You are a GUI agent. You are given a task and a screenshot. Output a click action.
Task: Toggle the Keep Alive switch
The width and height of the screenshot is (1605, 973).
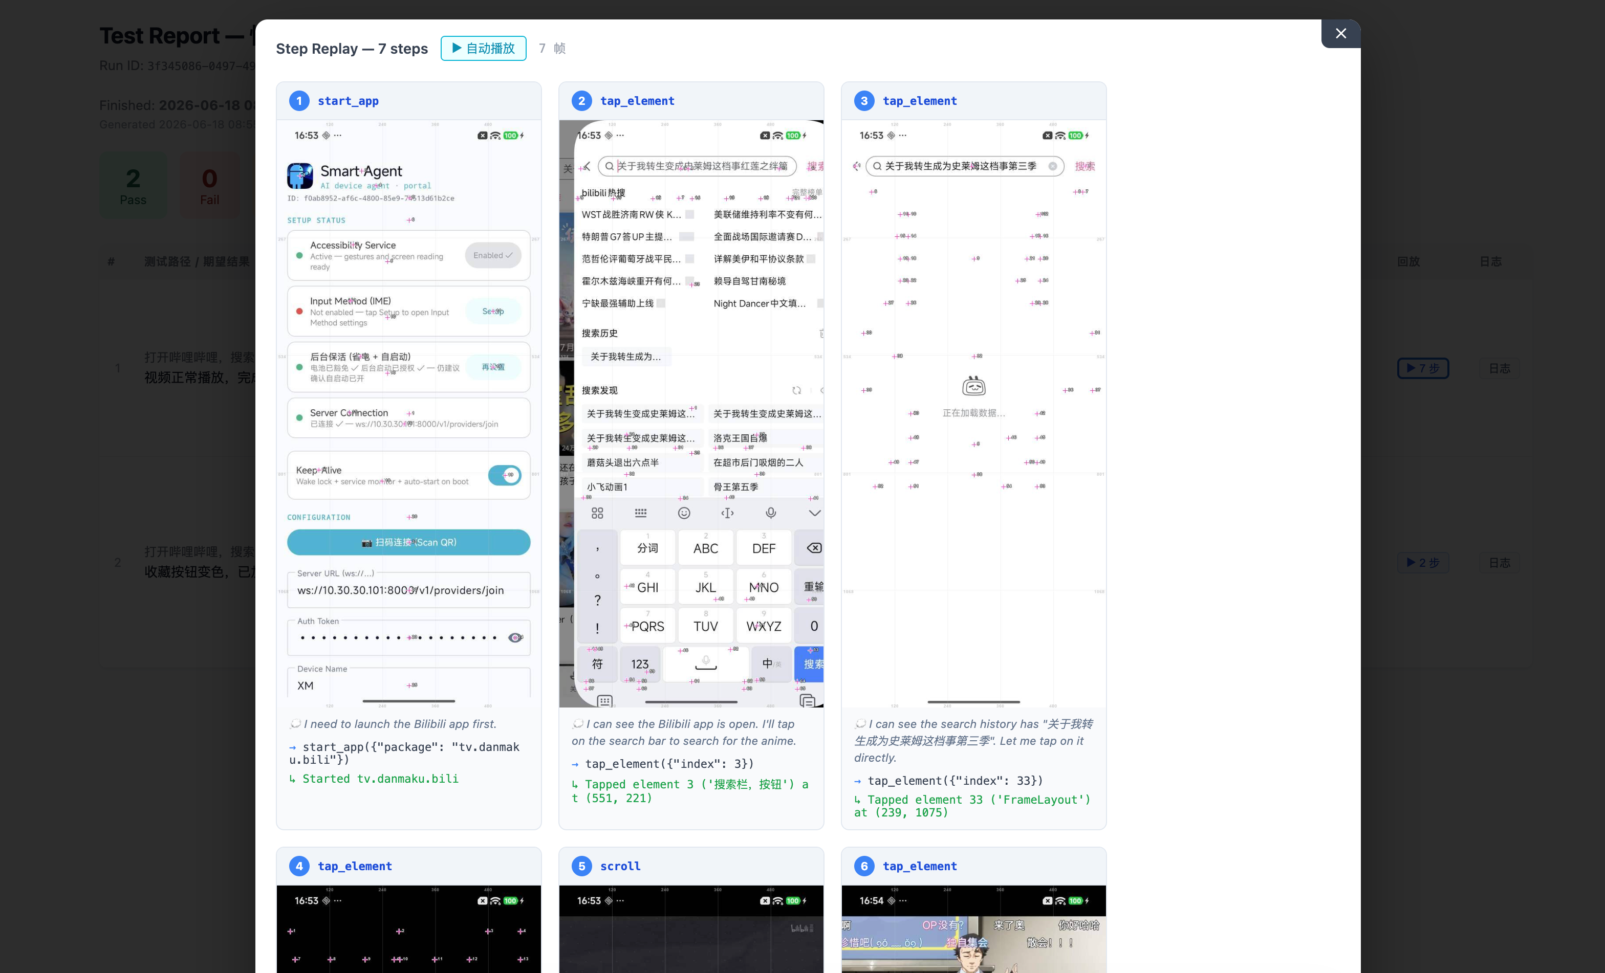pyautogui.click(x=505, y=475)
